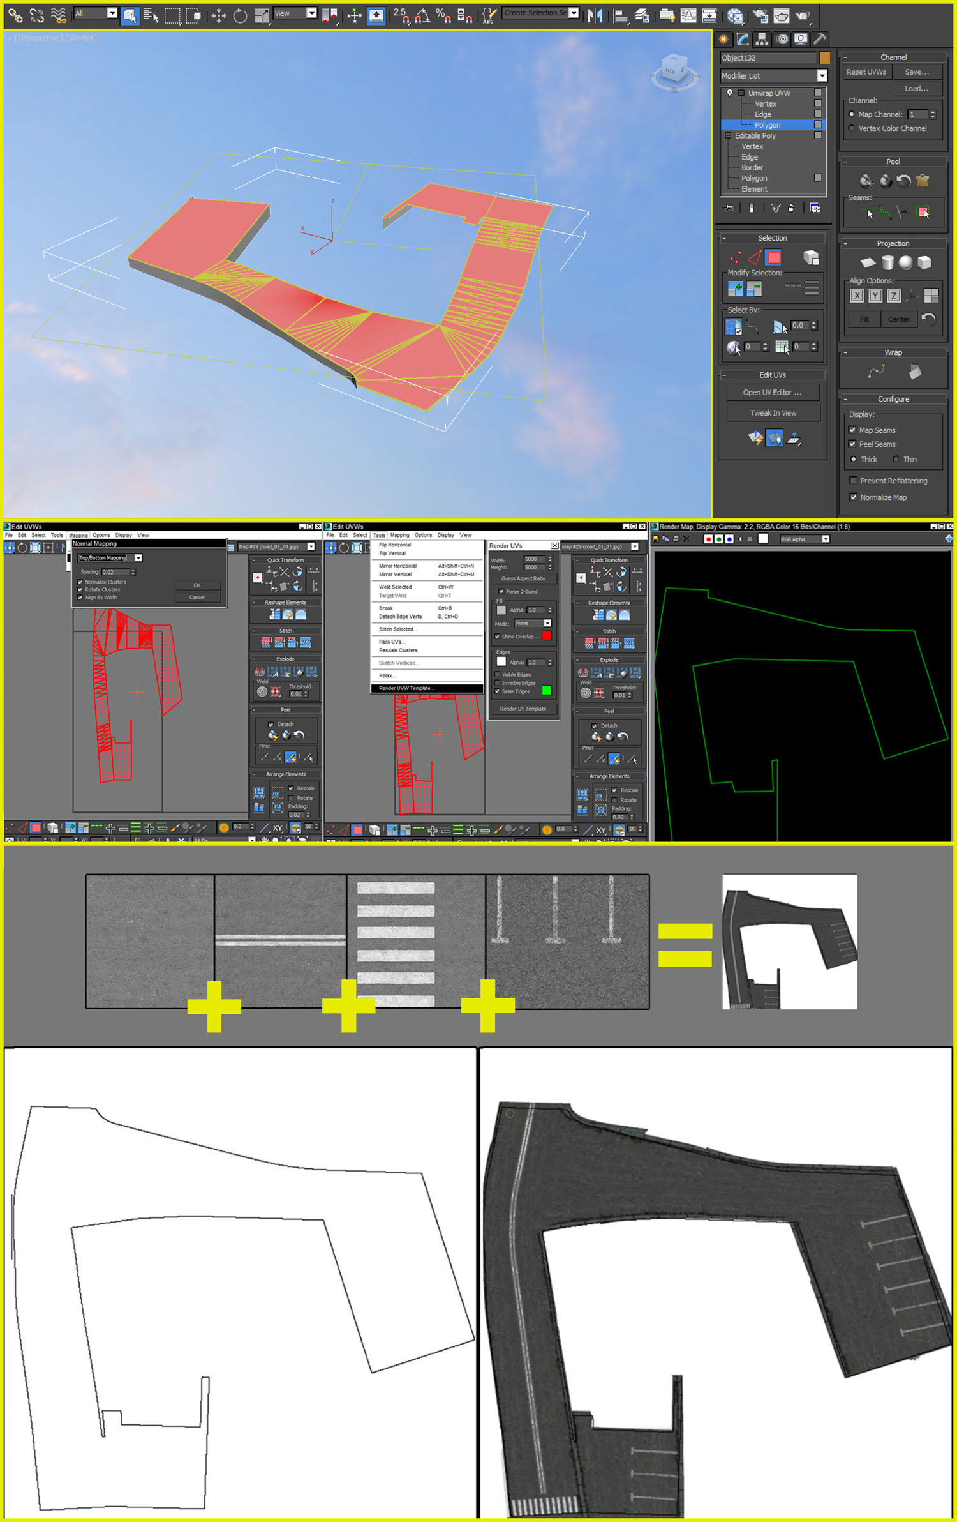Viewport: 957px width, 1522px height.
Task: Click the Align to X button
Action: tap(857, 296)
